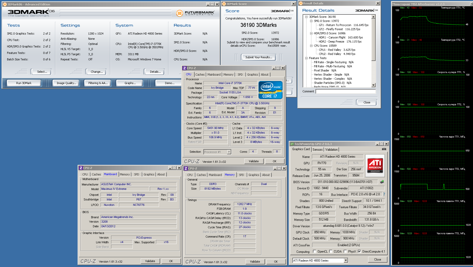Open the ATI Radeon HD 4800 Series dropdown
The width and height of the screenshot is (473, 267).
(x=346, y=261)
